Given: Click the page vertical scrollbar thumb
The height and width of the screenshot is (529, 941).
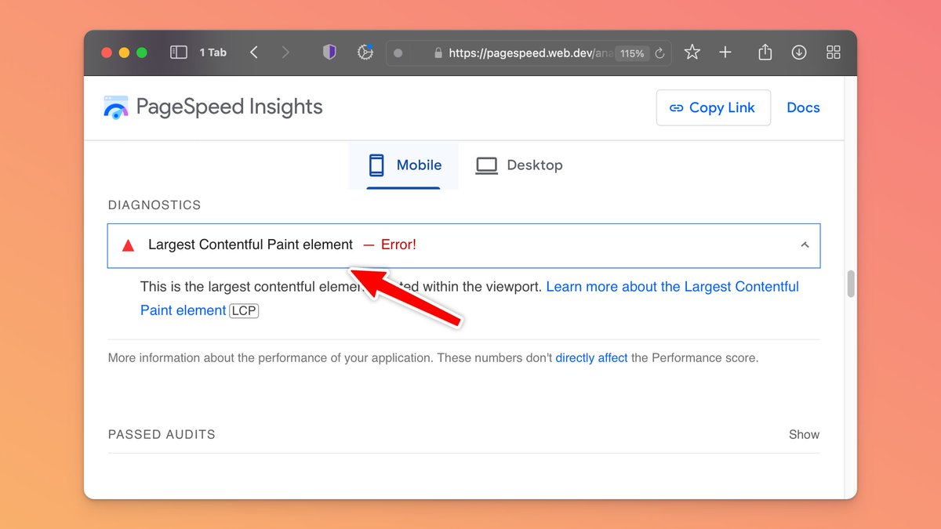Looking at the screenshot, I should 851,284.
